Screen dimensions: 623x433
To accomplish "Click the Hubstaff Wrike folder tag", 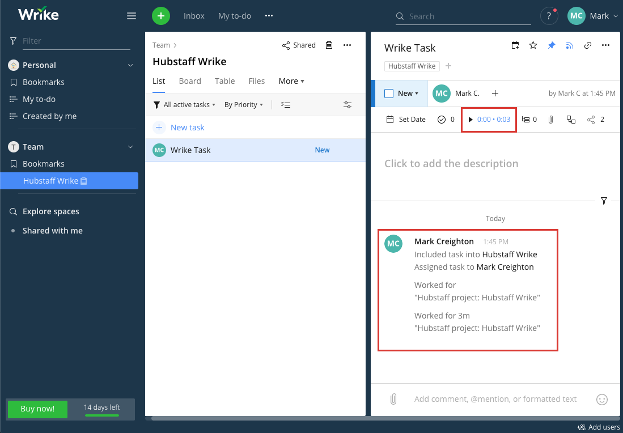I will 412,66.
